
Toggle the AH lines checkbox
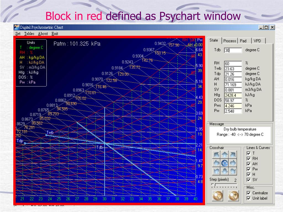[248, 164]
